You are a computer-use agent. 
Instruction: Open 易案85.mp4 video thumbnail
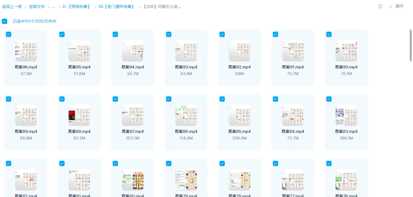(x=239, y=116)
